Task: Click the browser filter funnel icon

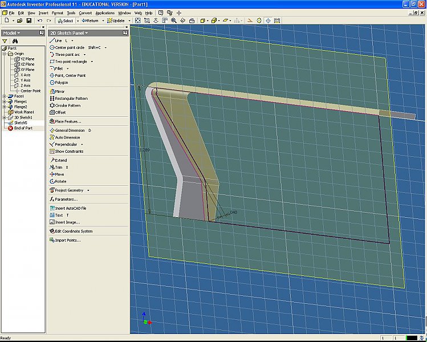Action: click(x=5, y=41)
